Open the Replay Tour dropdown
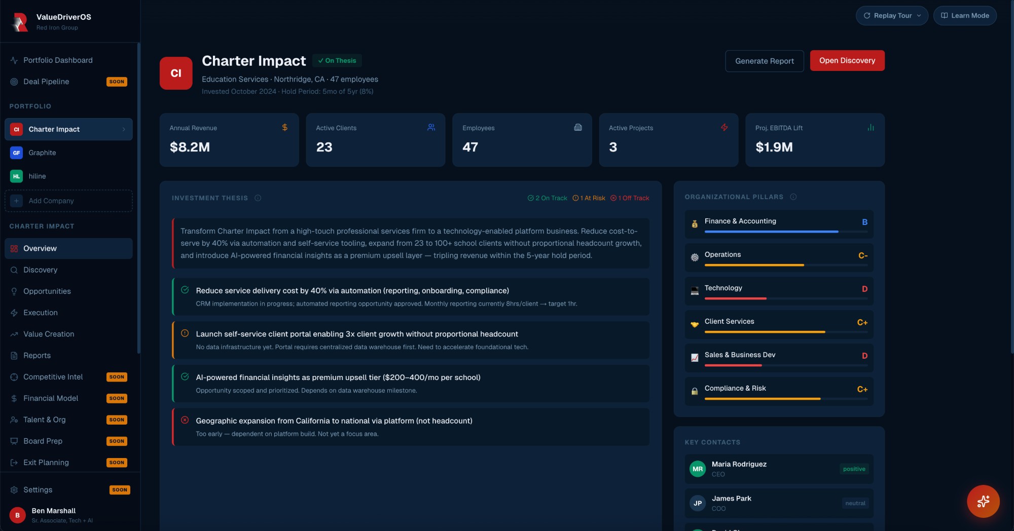This screenshot has width=1014, height=531. [x=892, y=16]
